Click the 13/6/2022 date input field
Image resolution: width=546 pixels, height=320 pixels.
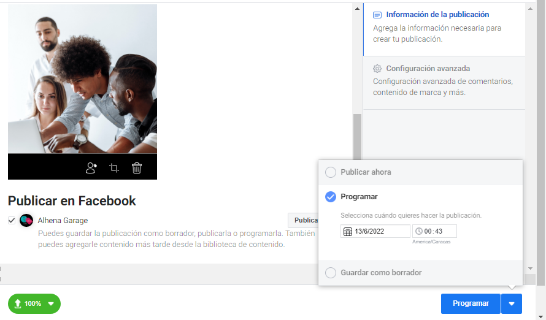point(380,232)
